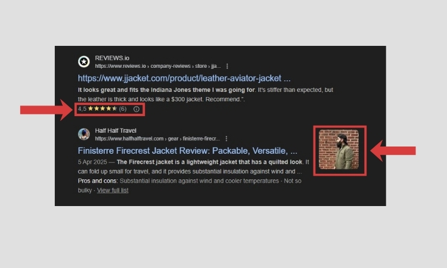Click the Indiana Jones theme snippet text
The width and height of the screenshot is (447, 268).
pyautogui.click(x=166, y=90)
